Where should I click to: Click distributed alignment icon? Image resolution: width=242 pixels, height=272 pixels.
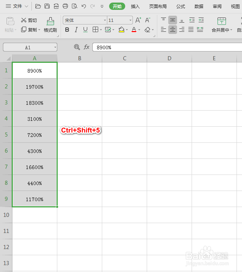pos(200,30)
